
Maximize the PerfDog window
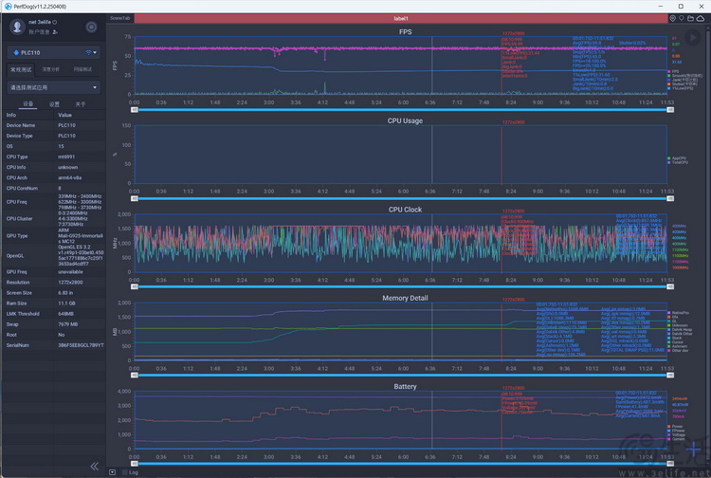coord(681,7)
